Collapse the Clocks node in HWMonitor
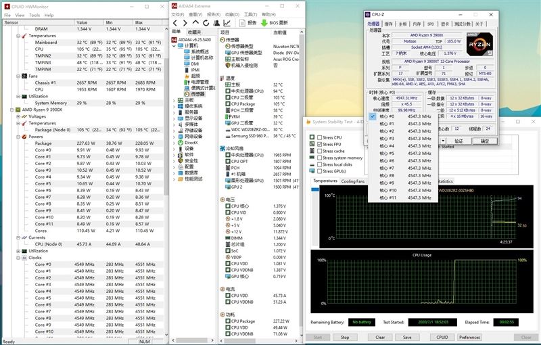Screen dimensions: 541x345 (x=18, y=258)
